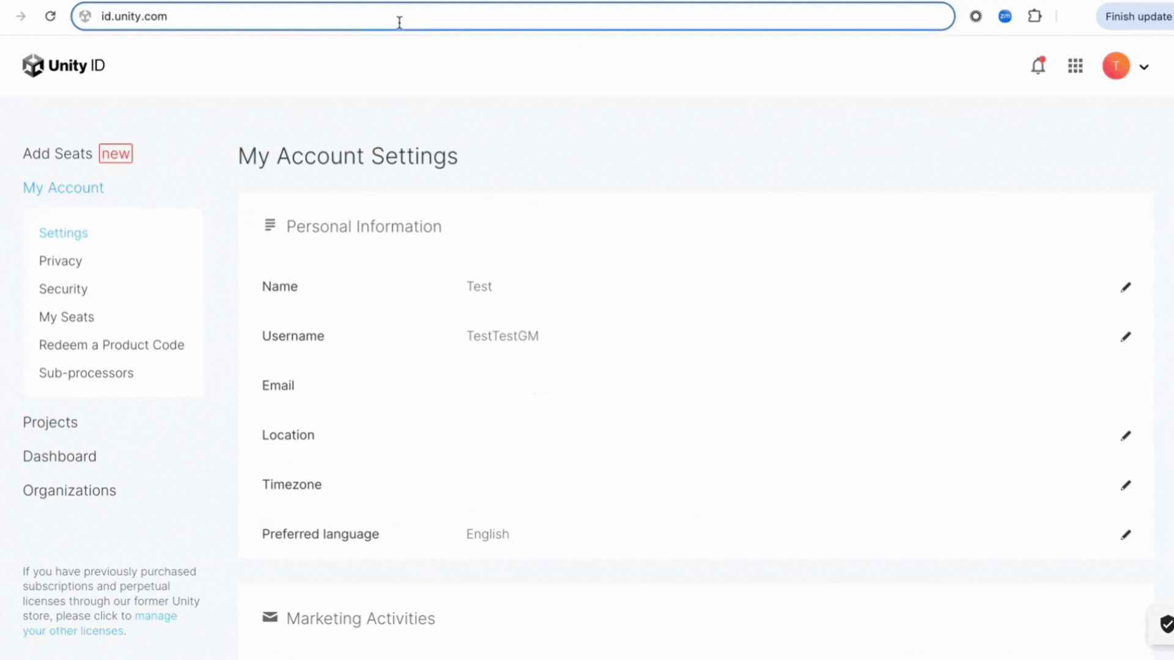
Task: Go to the Security sidebar item
Action: [63, 289]
